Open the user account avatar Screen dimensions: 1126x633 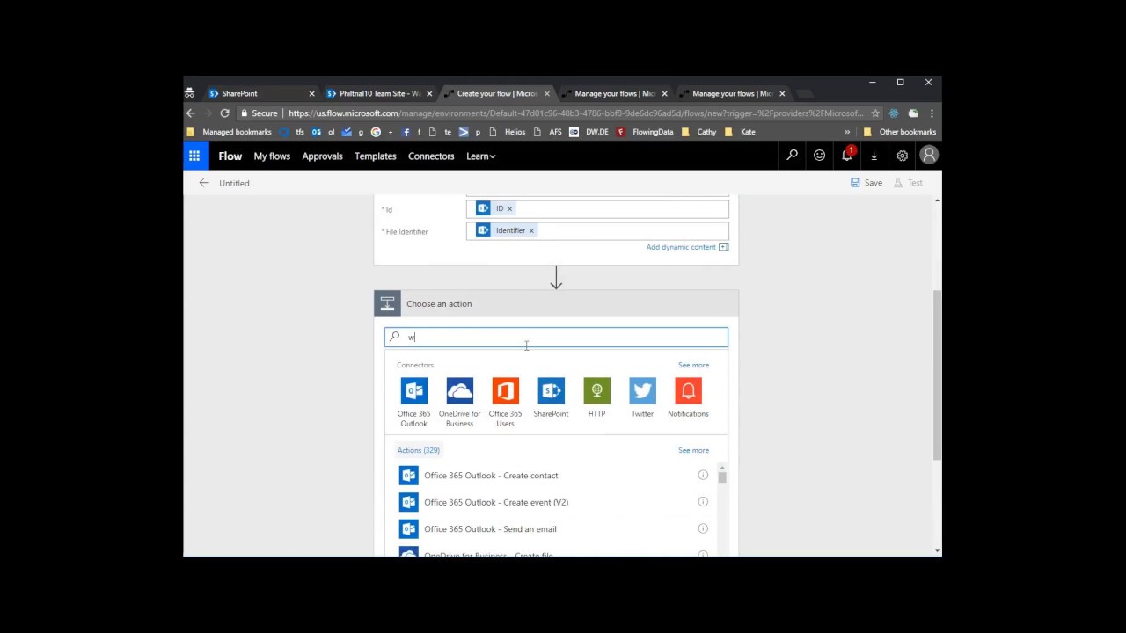click(929, 155)
